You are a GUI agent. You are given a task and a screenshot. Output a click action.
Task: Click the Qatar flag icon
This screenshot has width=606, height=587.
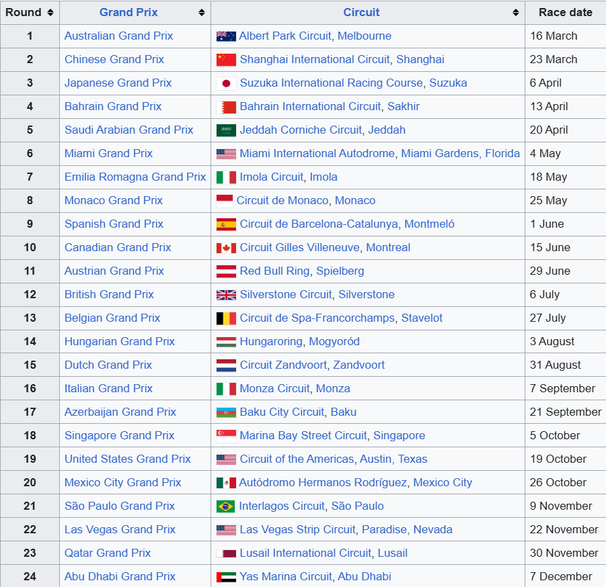coord(226,553)
